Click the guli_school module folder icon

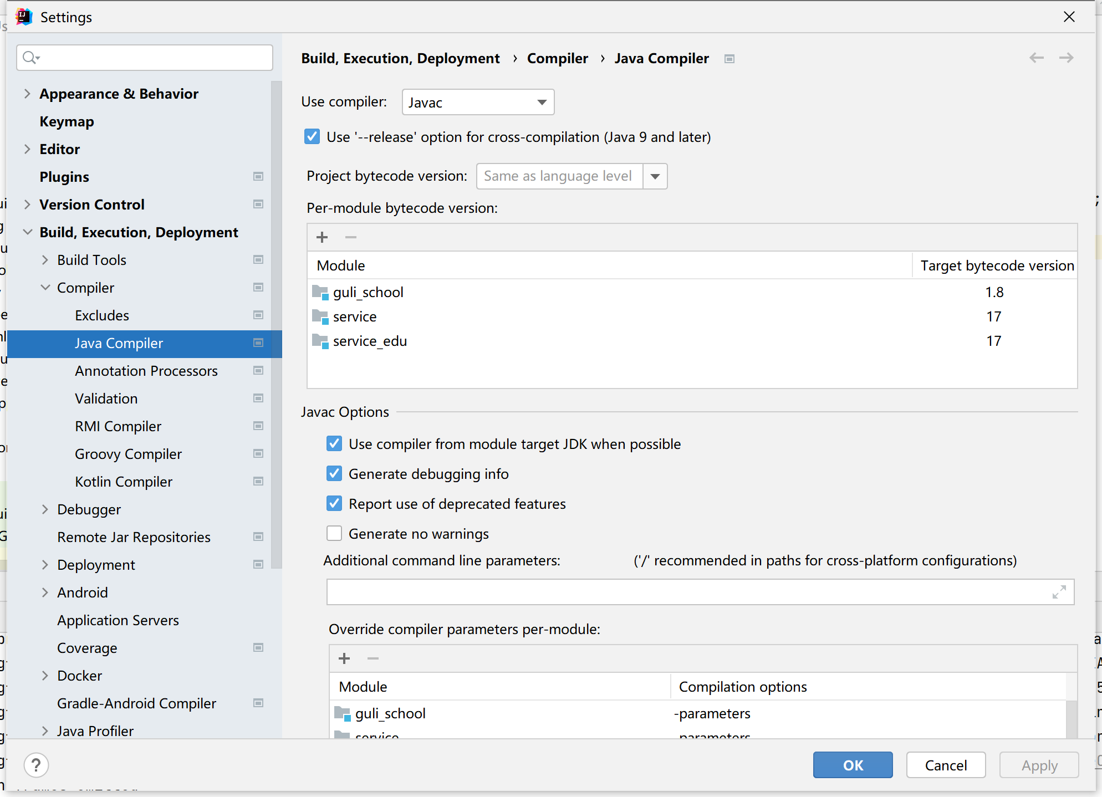point(320,292)
